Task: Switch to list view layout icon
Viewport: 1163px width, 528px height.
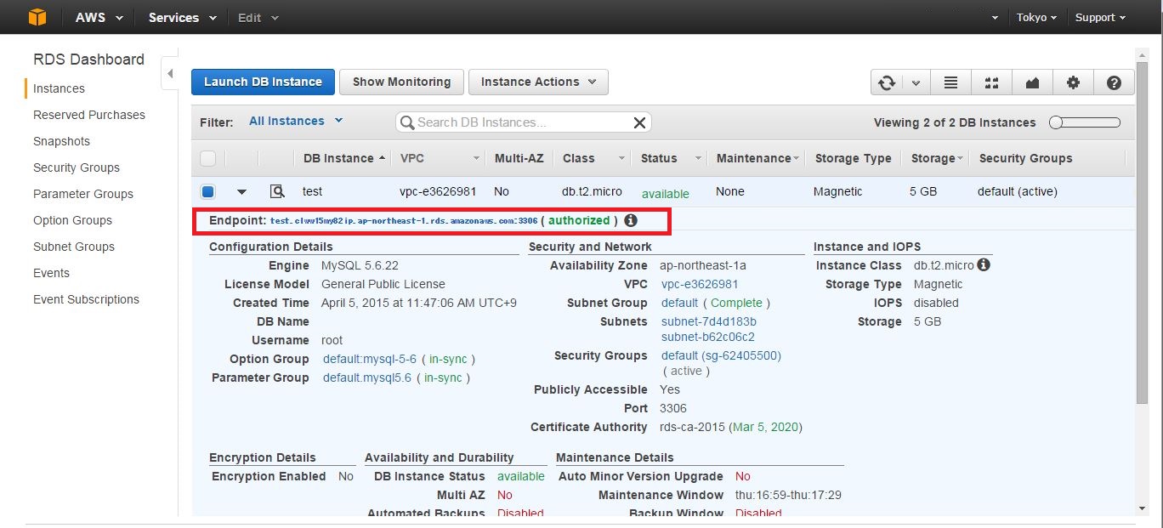Action: (950, 82)
